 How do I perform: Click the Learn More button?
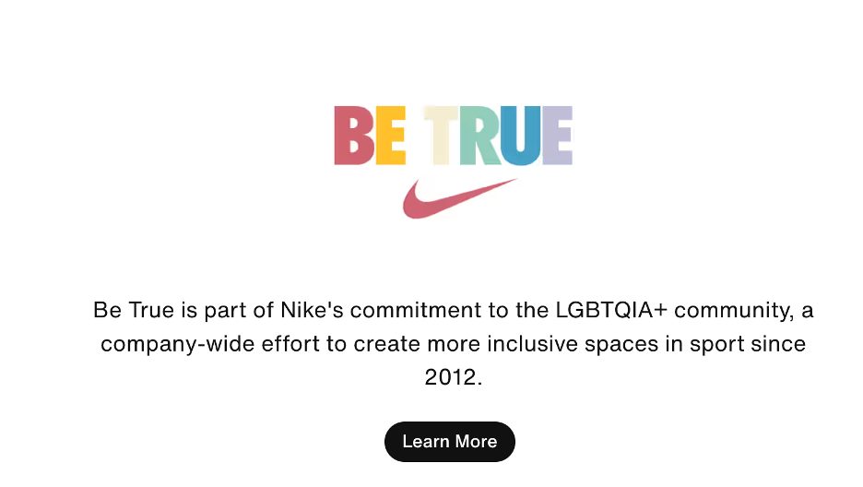click(x=450, y=441)
